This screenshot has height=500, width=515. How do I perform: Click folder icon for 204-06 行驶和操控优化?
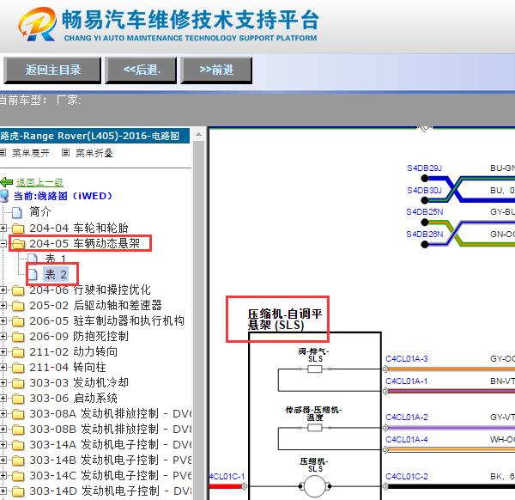coord(18,290)
